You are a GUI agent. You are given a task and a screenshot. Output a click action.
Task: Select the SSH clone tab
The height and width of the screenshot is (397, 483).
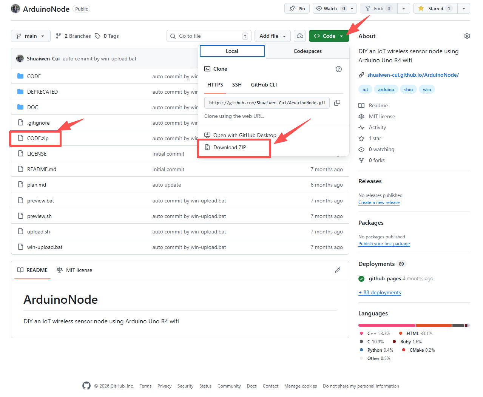(237, 85)
